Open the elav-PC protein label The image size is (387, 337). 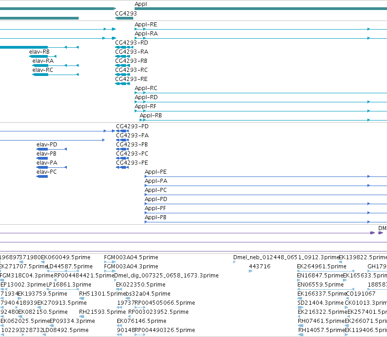click(x=47, y=172)
